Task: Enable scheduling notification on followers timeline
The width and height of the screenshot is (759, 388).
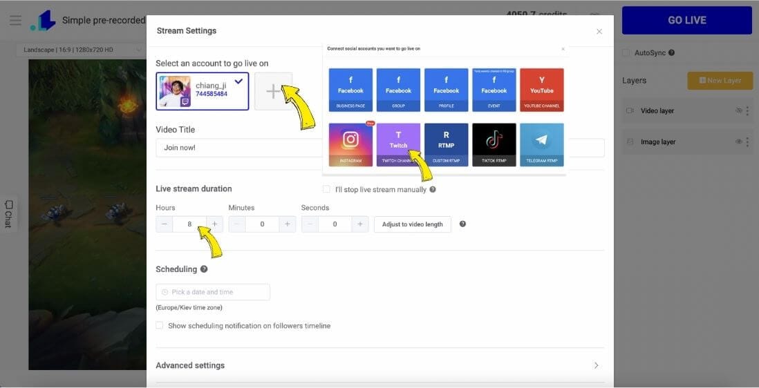Action: coord(159,326)
